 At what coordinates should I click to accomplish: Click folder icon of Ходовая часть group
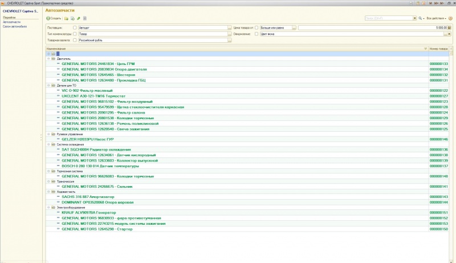[53, 192]
